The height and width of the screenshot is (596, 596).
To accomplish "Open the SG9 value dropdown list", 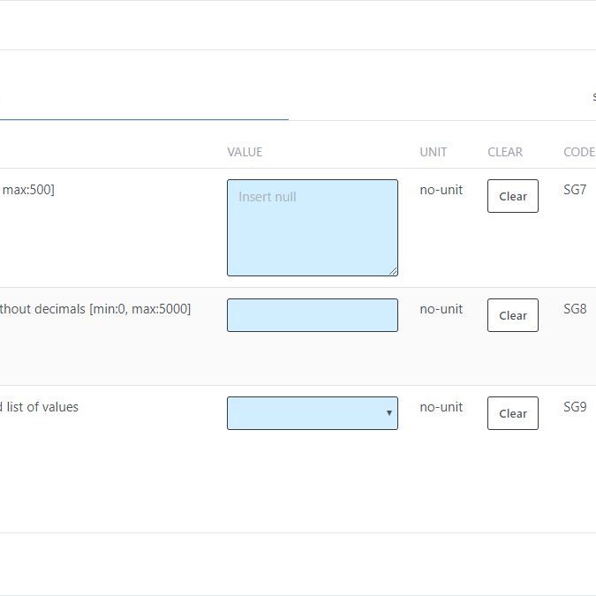I will (x=312, y=413).
